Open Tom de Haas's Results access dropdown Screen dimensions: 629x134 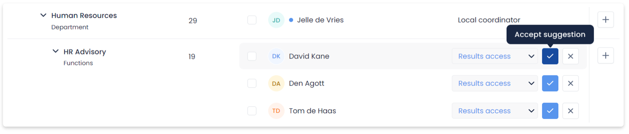tap(495, 111)
